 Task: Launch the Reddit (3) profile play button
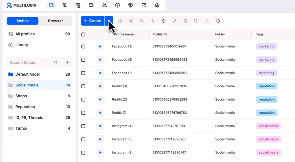point(100,86)
